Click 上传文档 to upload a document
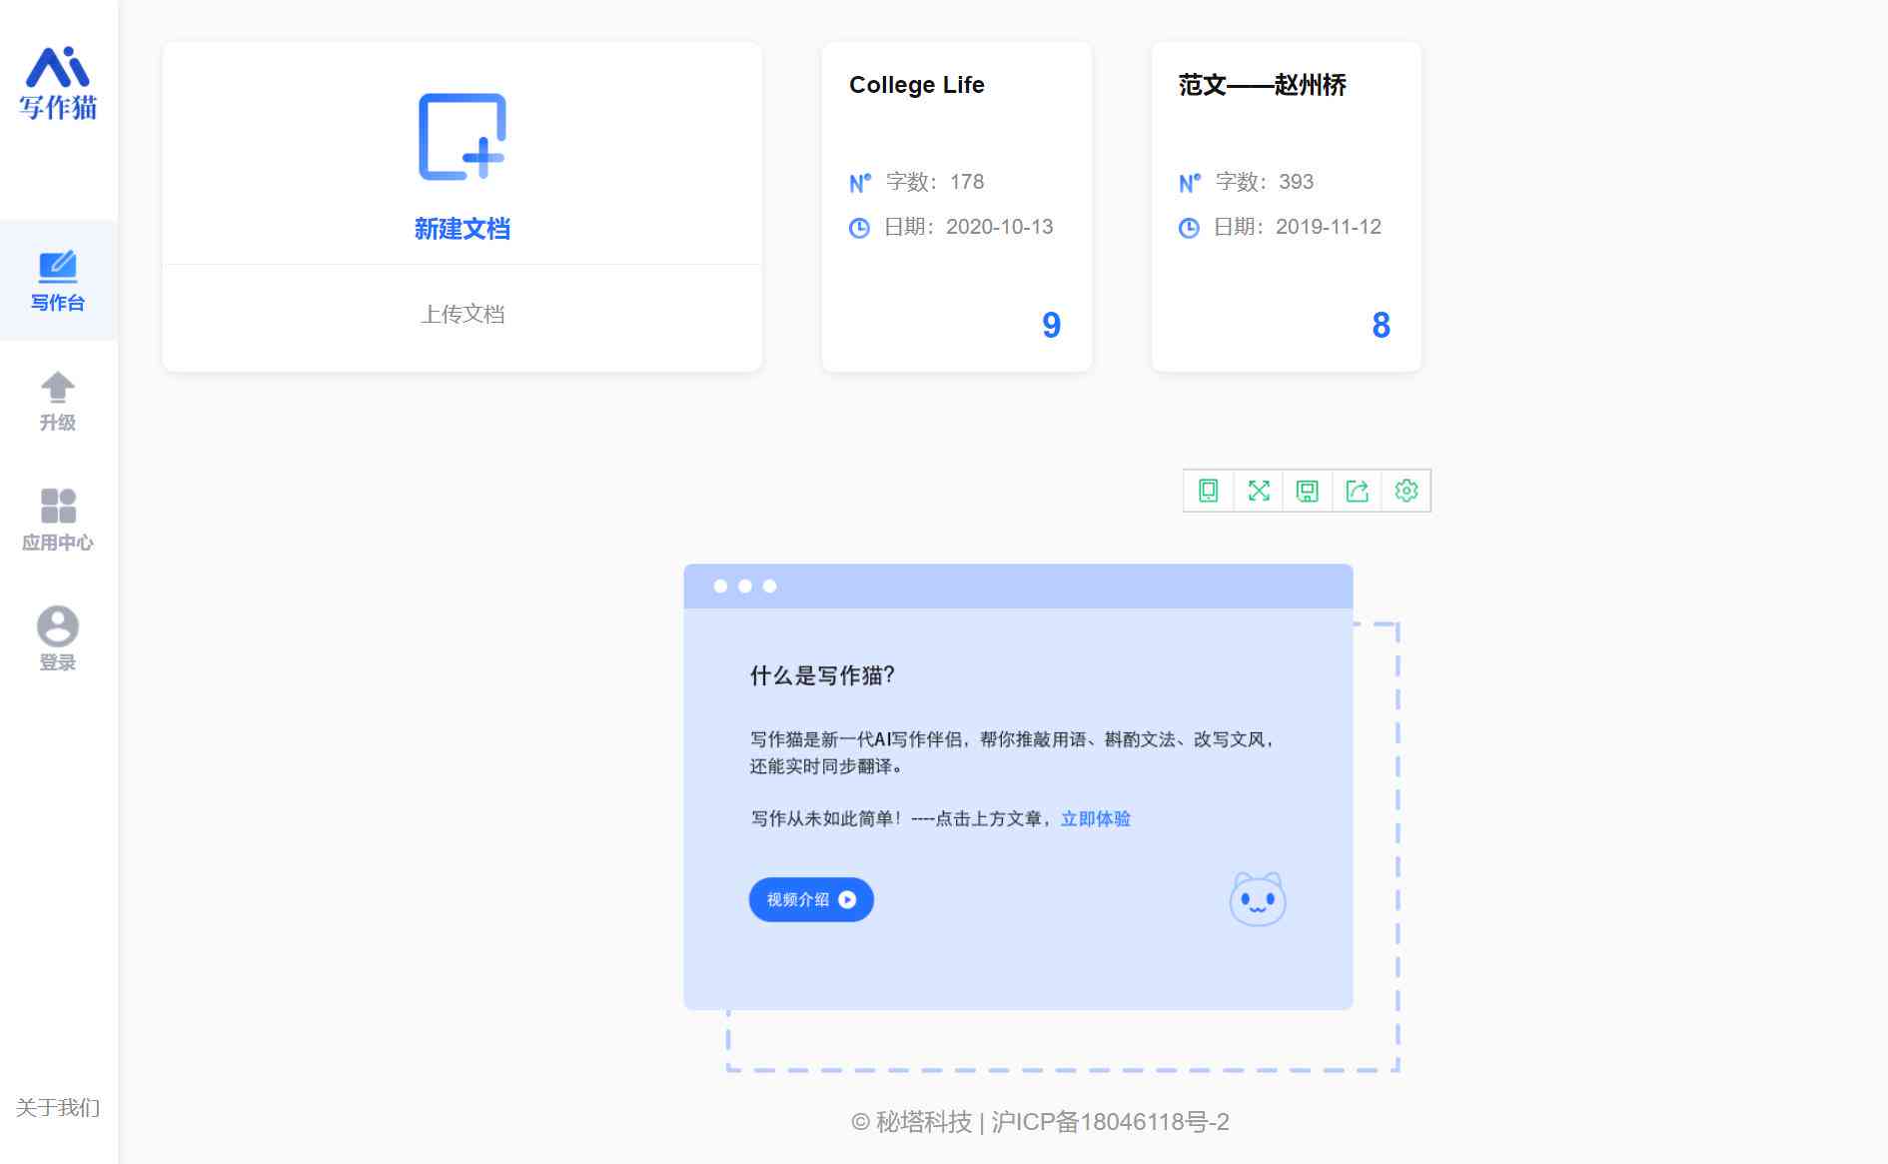The image size is (1888, 1164). [463, 314]
